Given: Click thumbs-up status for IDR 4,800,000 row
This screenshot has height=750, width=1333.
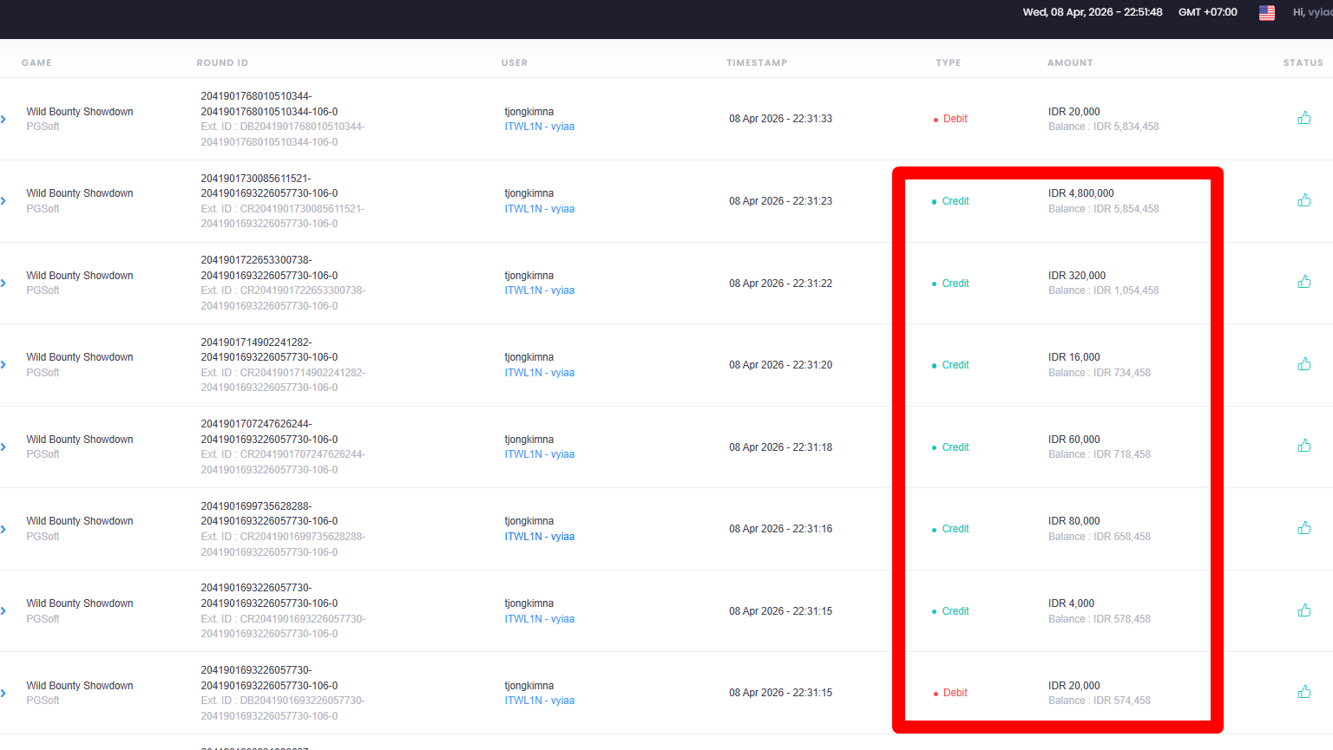Looking at the screenshot, I should (x=1303, y=200).
